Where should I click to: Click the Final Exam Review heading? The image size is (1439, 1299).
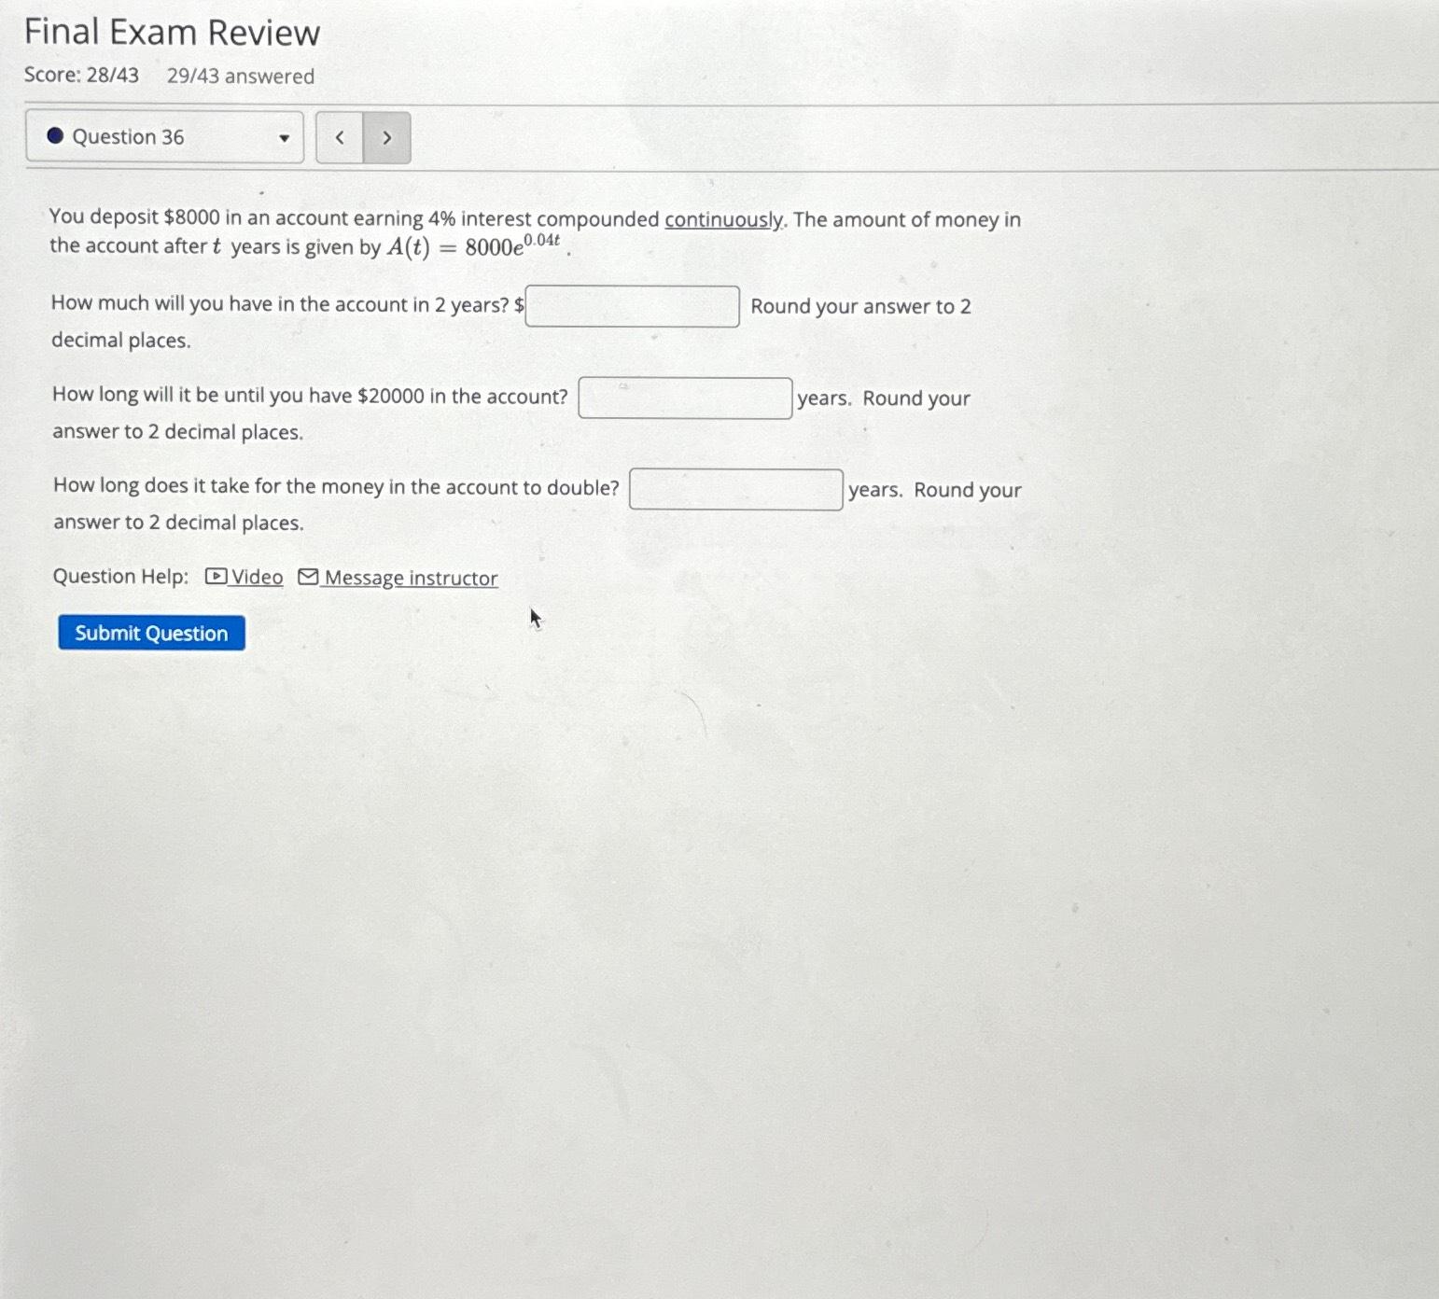[171, 33]
